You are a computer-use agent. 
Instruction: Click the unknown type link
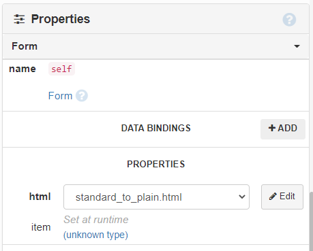pyautogui.click(x=95, y=235)
